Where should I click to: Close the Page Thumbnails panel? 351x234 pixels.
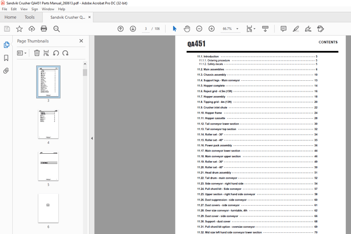coord(81,41)
